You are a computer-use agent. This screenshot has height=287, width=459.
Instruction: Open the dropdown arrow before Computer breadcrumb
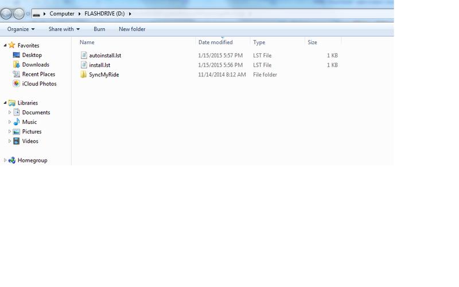pos(45,14)
